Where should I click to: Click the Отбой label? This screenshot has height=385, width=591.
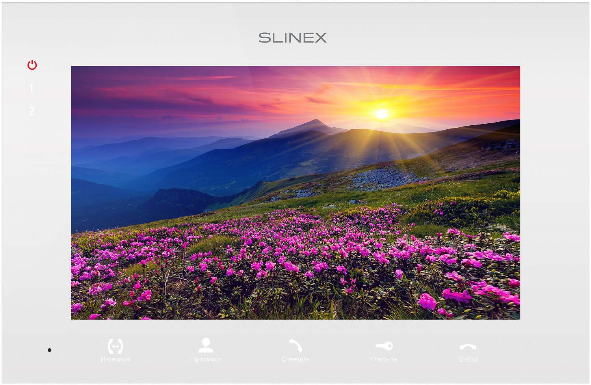(x=468, y=360)
